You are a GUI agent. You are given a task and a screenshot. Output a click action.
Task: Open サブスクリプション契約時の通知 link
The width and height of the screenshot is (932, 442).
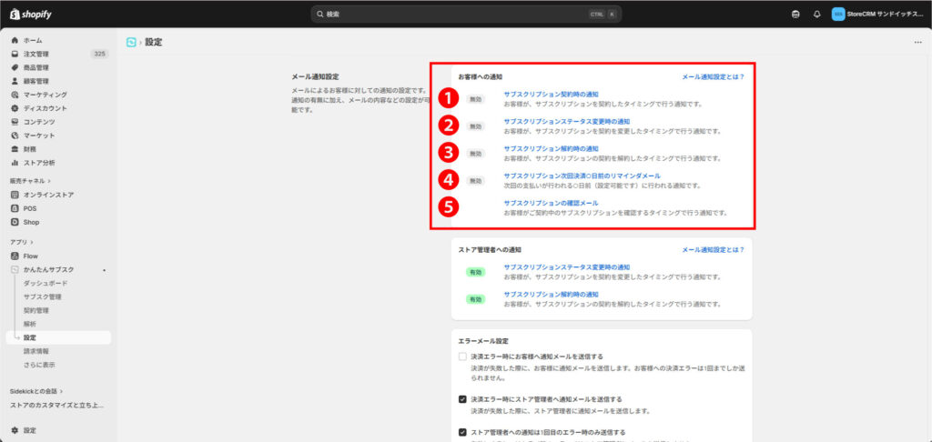[x=551, y=95]
